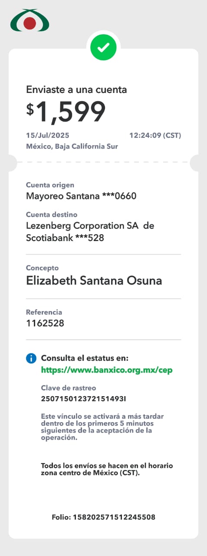Viewport: 207px width, 556px height.
Task: Open the banxico.org.mx/cep link
Action: pyautogui.click(x=107, y=370)
